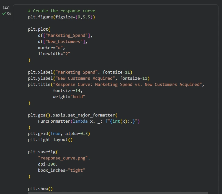Screen dimensions: 222x194
Task: Click the 'plt.gca().xaxis.set_major_formatter(' line
Action: [x=73, y=115]
